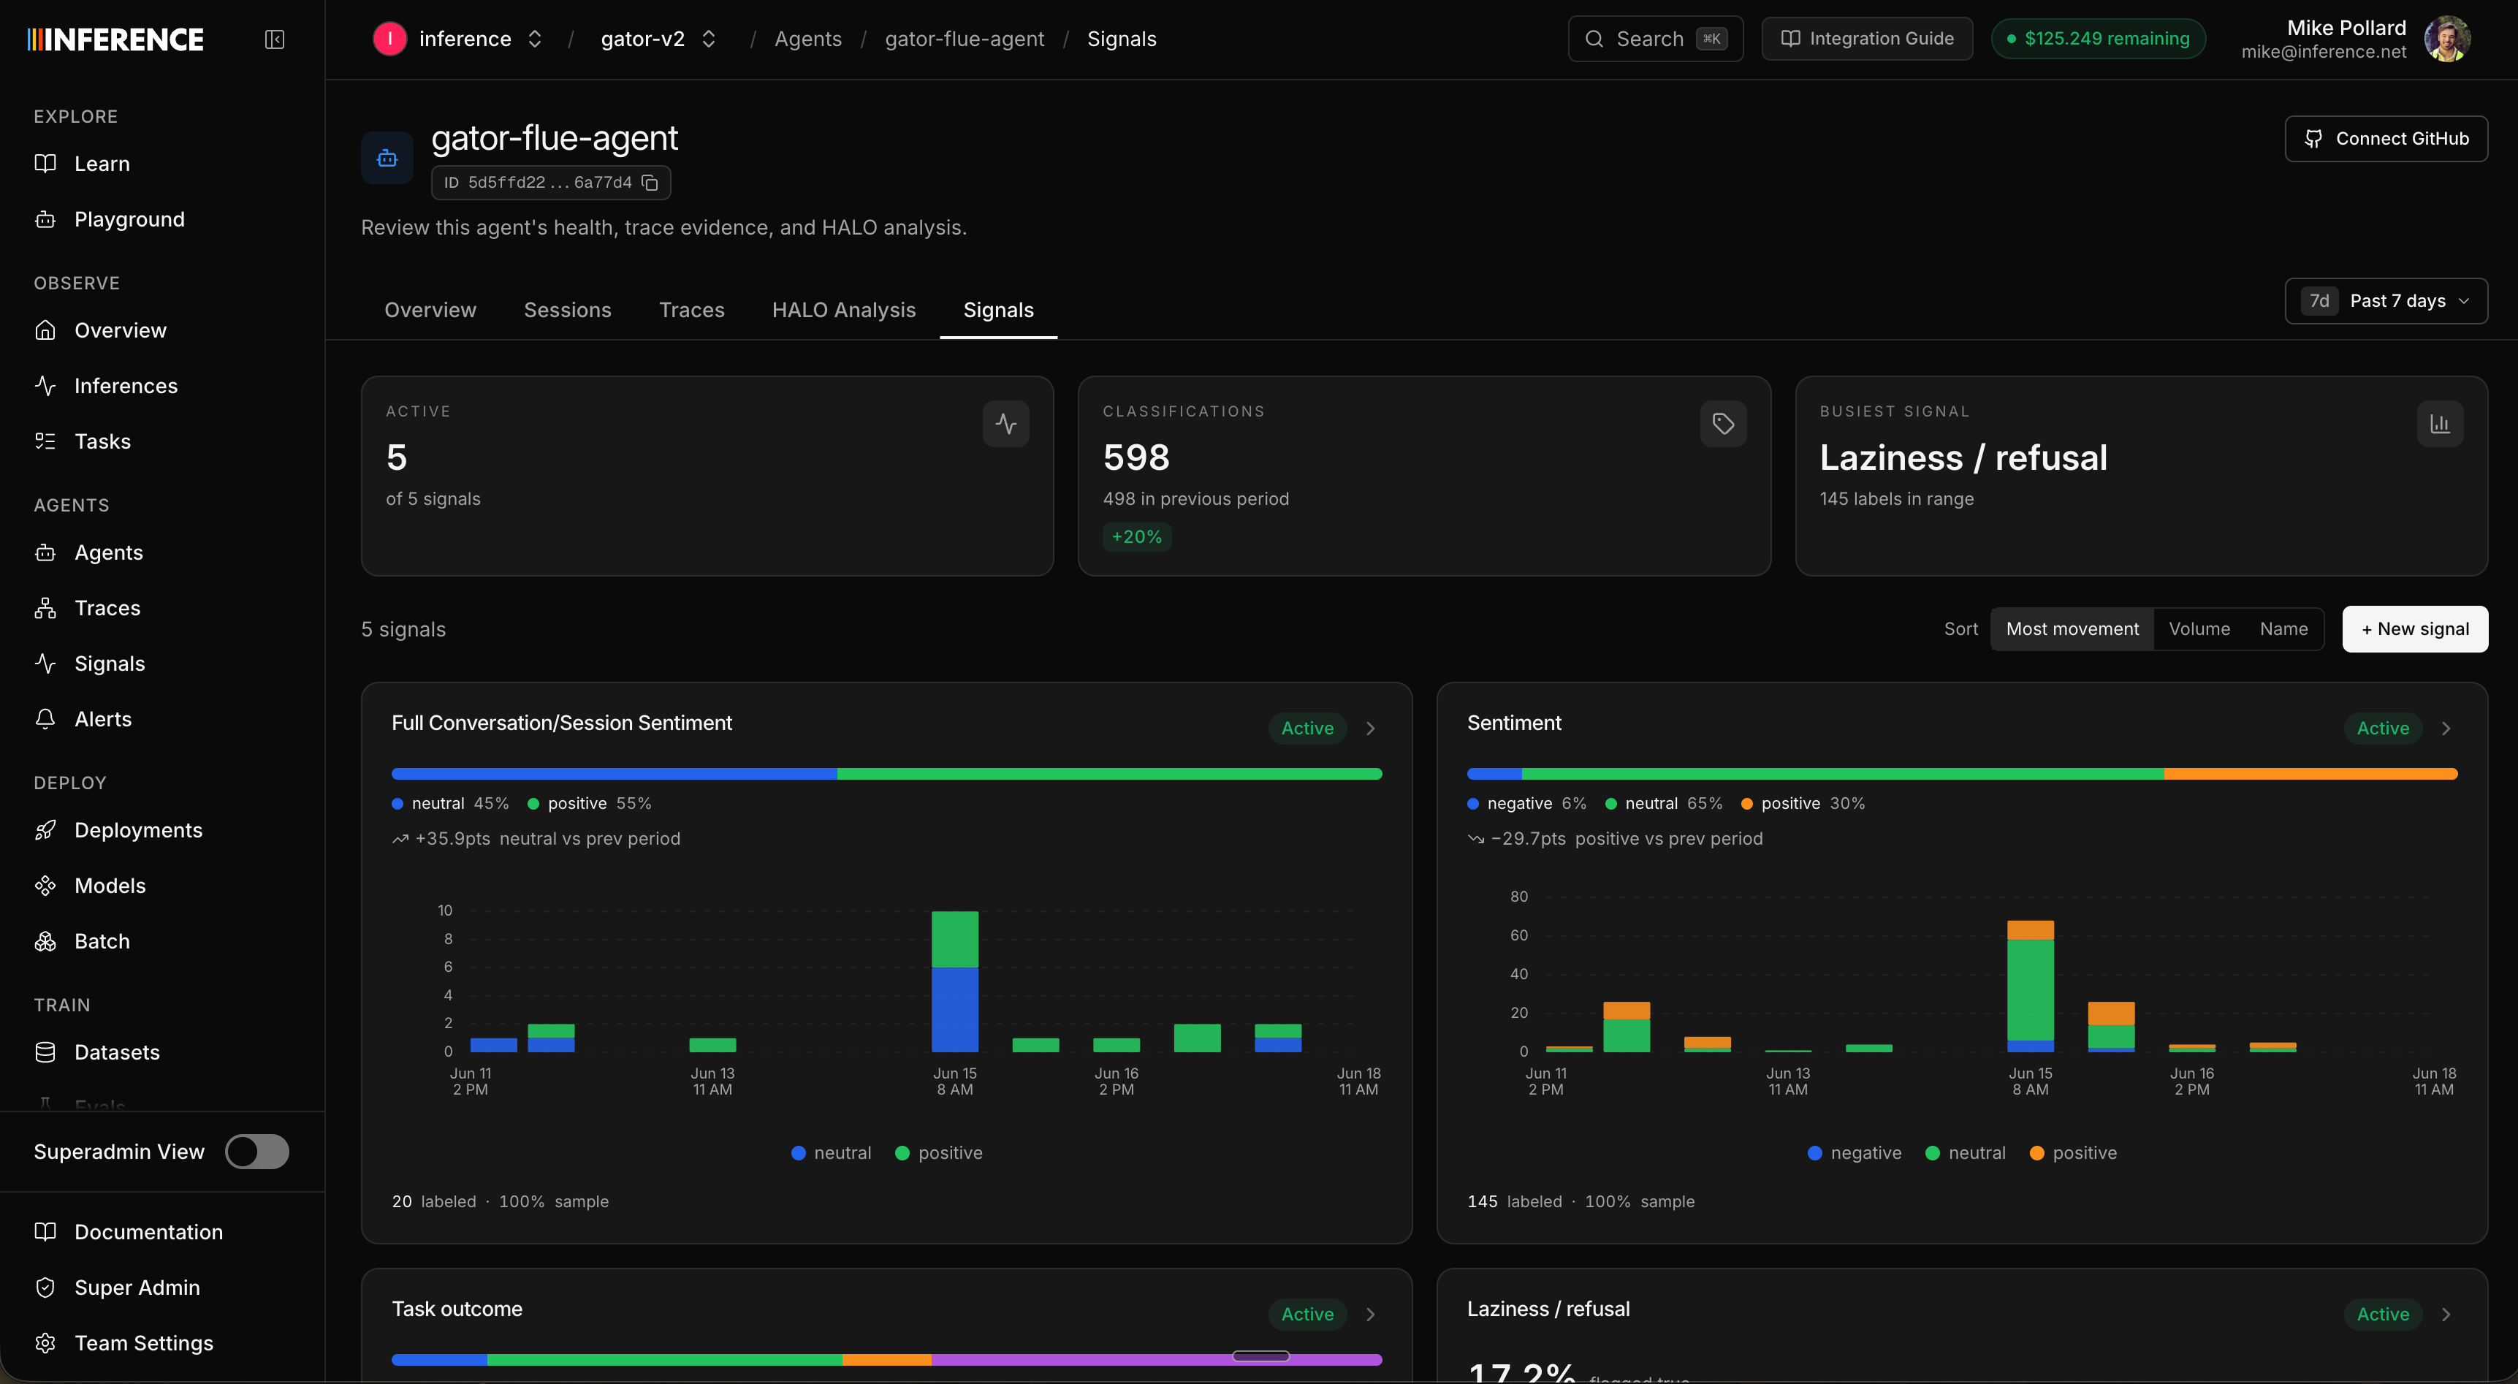Sort signals by Most movement
The width and height of the screenshot is (2518, 1384).
coord(2072,629)
